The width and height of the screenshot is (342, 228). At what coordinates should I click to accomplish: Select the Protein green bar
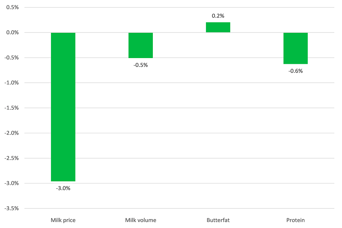tap(295, 48)
